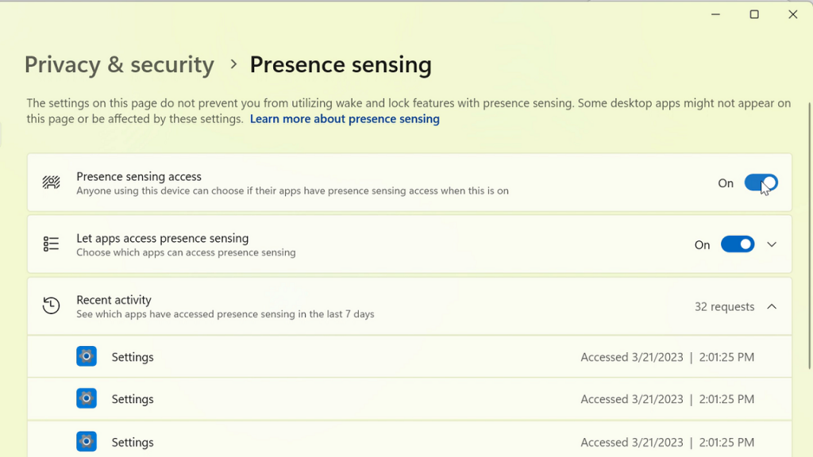
Task: Click the app list icon beside Let apps access
Action: pyautogui.click(x=51, y=244)
